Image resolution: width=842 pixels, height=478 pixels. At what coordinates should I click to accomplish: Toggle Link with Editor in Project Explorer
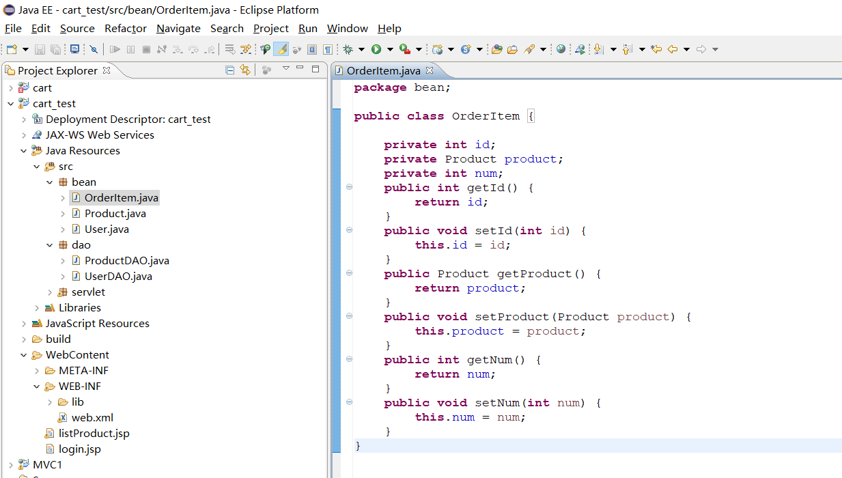tap(245, 70)
